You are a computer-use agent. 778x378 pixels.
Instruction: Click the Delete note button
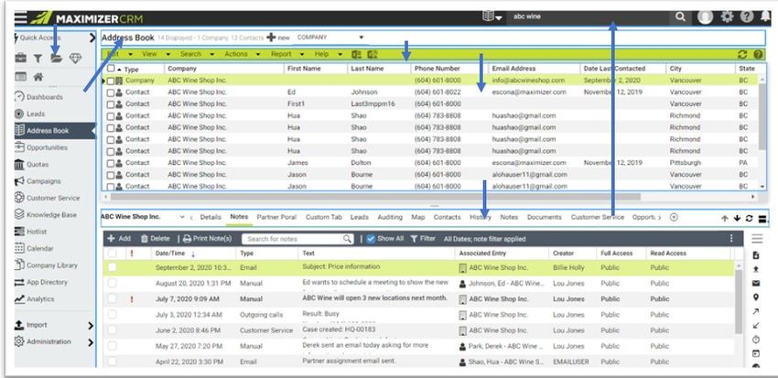tap(156, 239)
